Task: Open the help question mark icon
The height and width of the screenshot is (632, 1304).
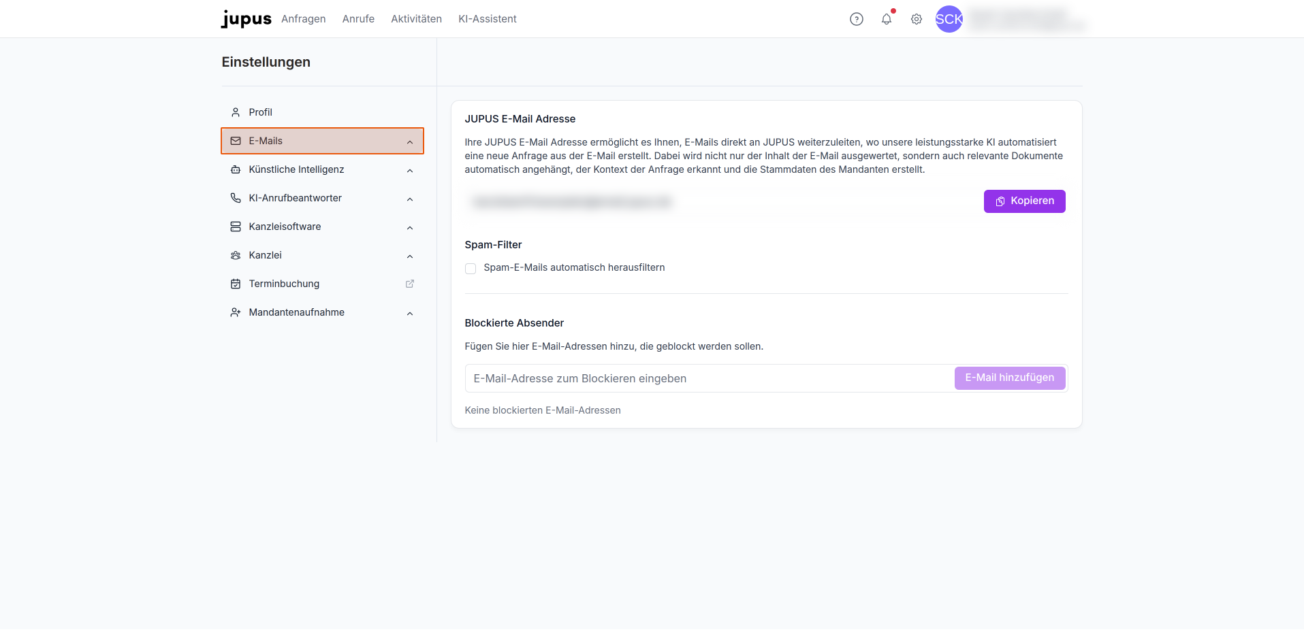Action: 857,19
